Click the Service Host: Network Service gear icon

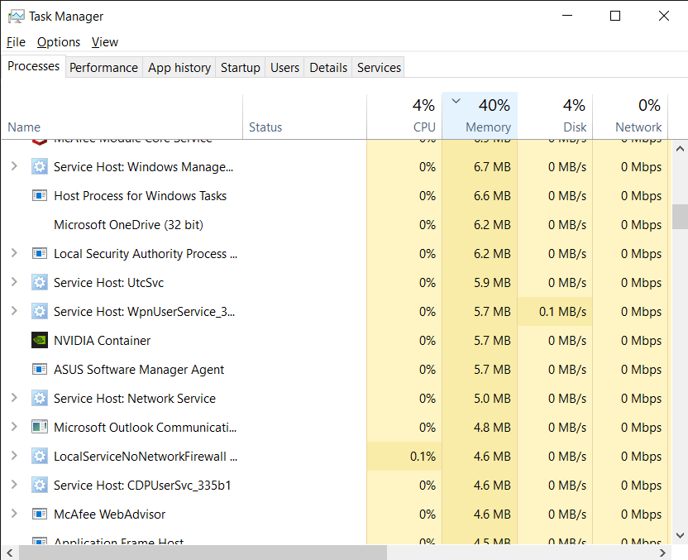(x=40, y=399)
